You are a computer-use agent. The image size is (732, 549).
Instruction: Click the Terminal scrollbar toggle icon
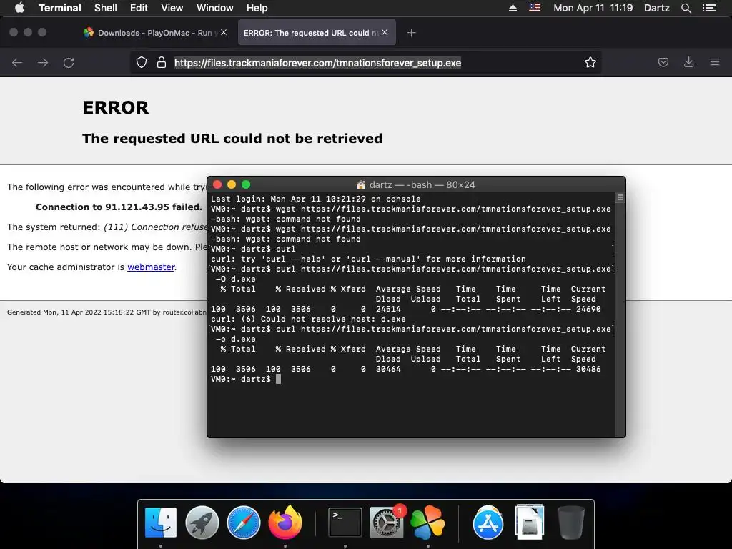[x=620, y=197]
